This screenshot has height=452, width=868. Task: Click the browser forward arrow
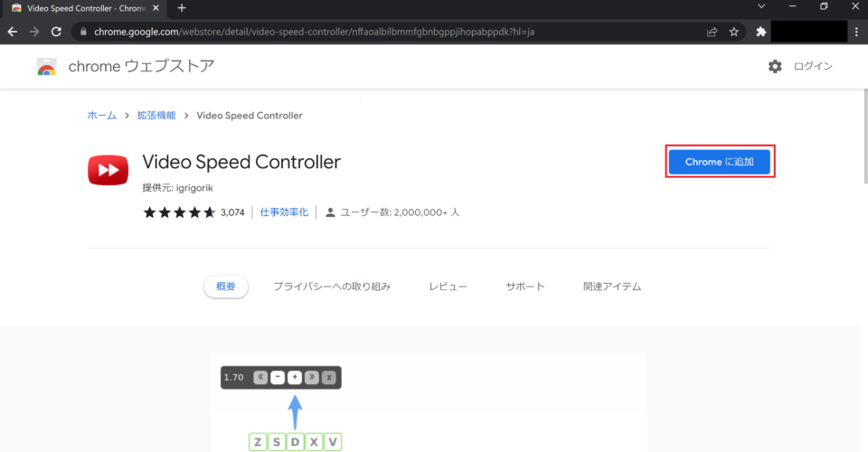(x=34, y=32)
